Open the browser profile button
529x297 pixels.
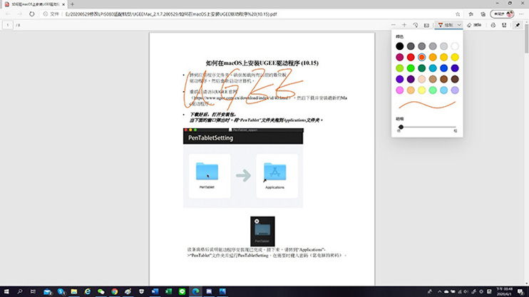503,14
